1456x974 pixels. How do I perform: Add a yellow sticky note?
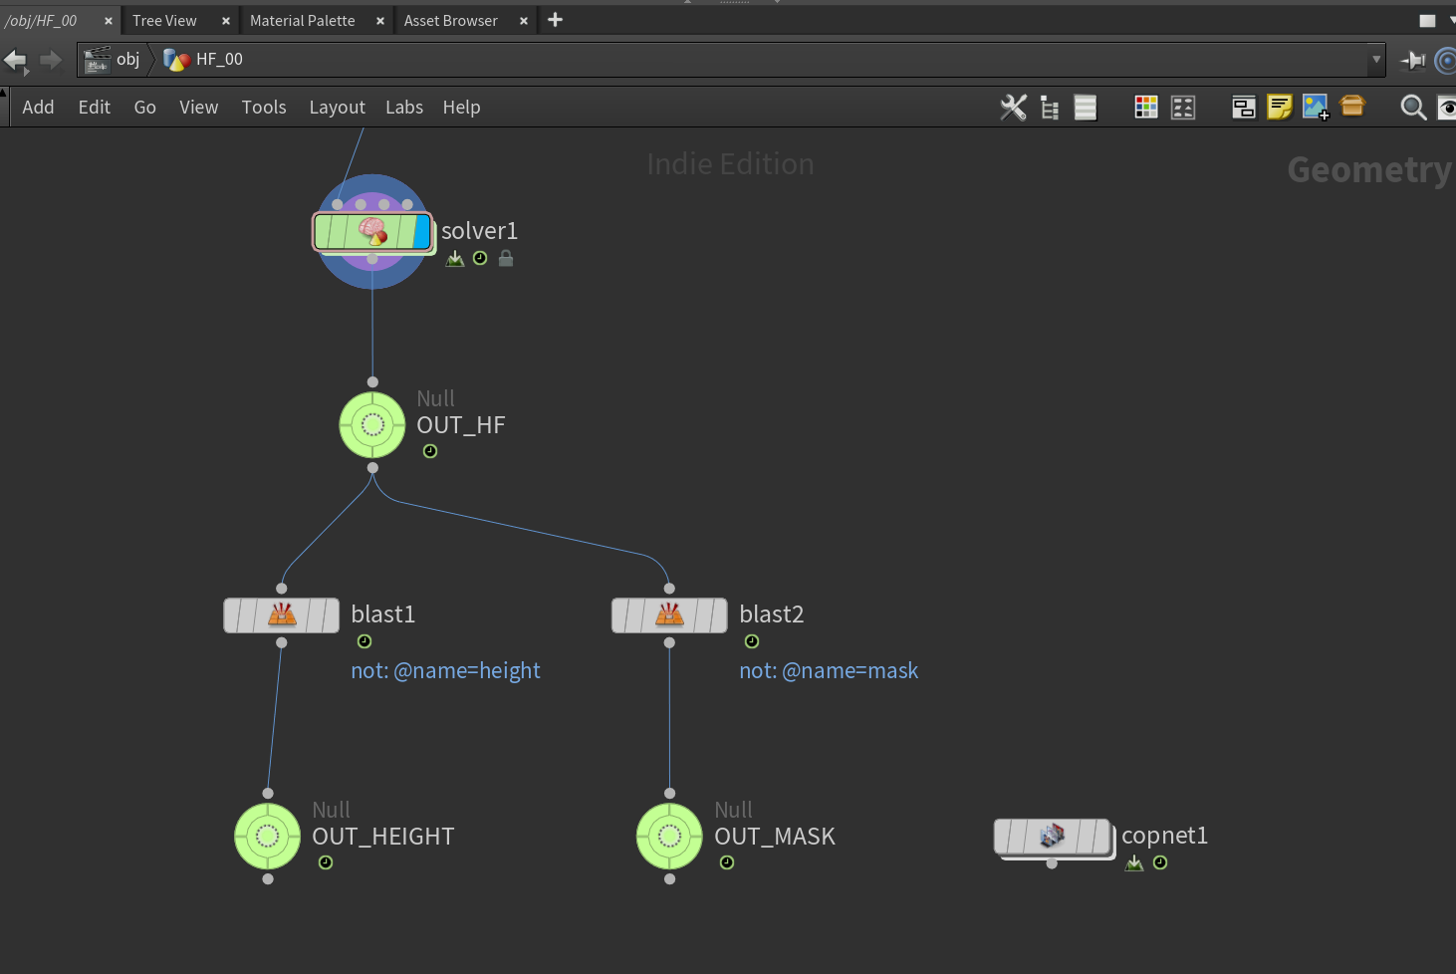tap(1280, 107)
